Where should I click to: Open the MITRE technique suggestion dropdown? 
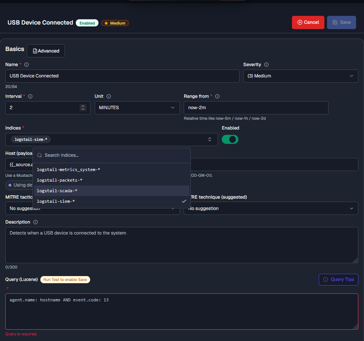click(271, 208)
